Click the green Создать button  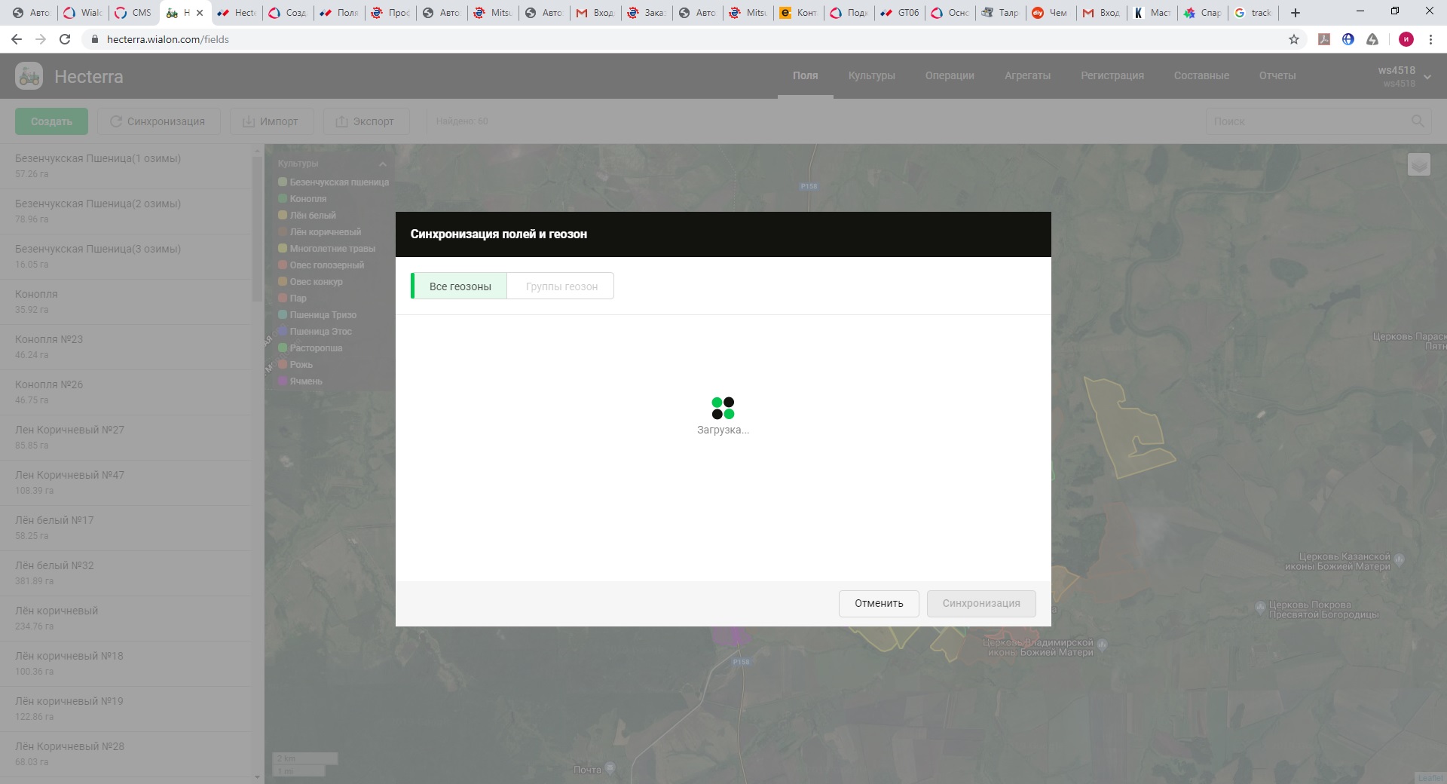point(51,121)
